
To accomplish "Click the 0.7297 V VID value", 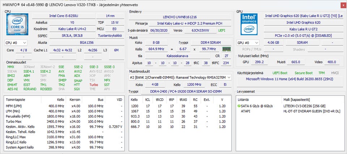I will tap(116, 127).
